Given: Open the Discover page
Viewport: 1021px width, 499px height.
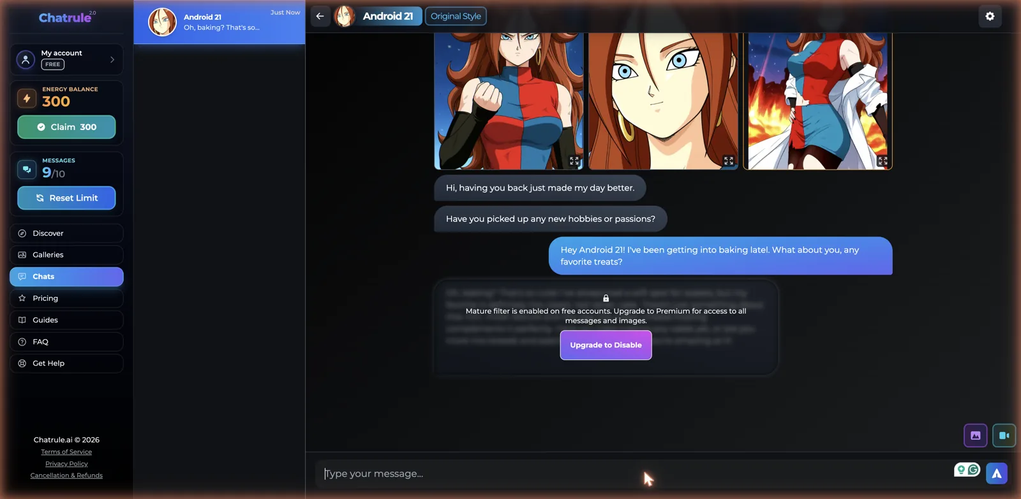Looking at the screenshot, I should click(x=66, y=233).
